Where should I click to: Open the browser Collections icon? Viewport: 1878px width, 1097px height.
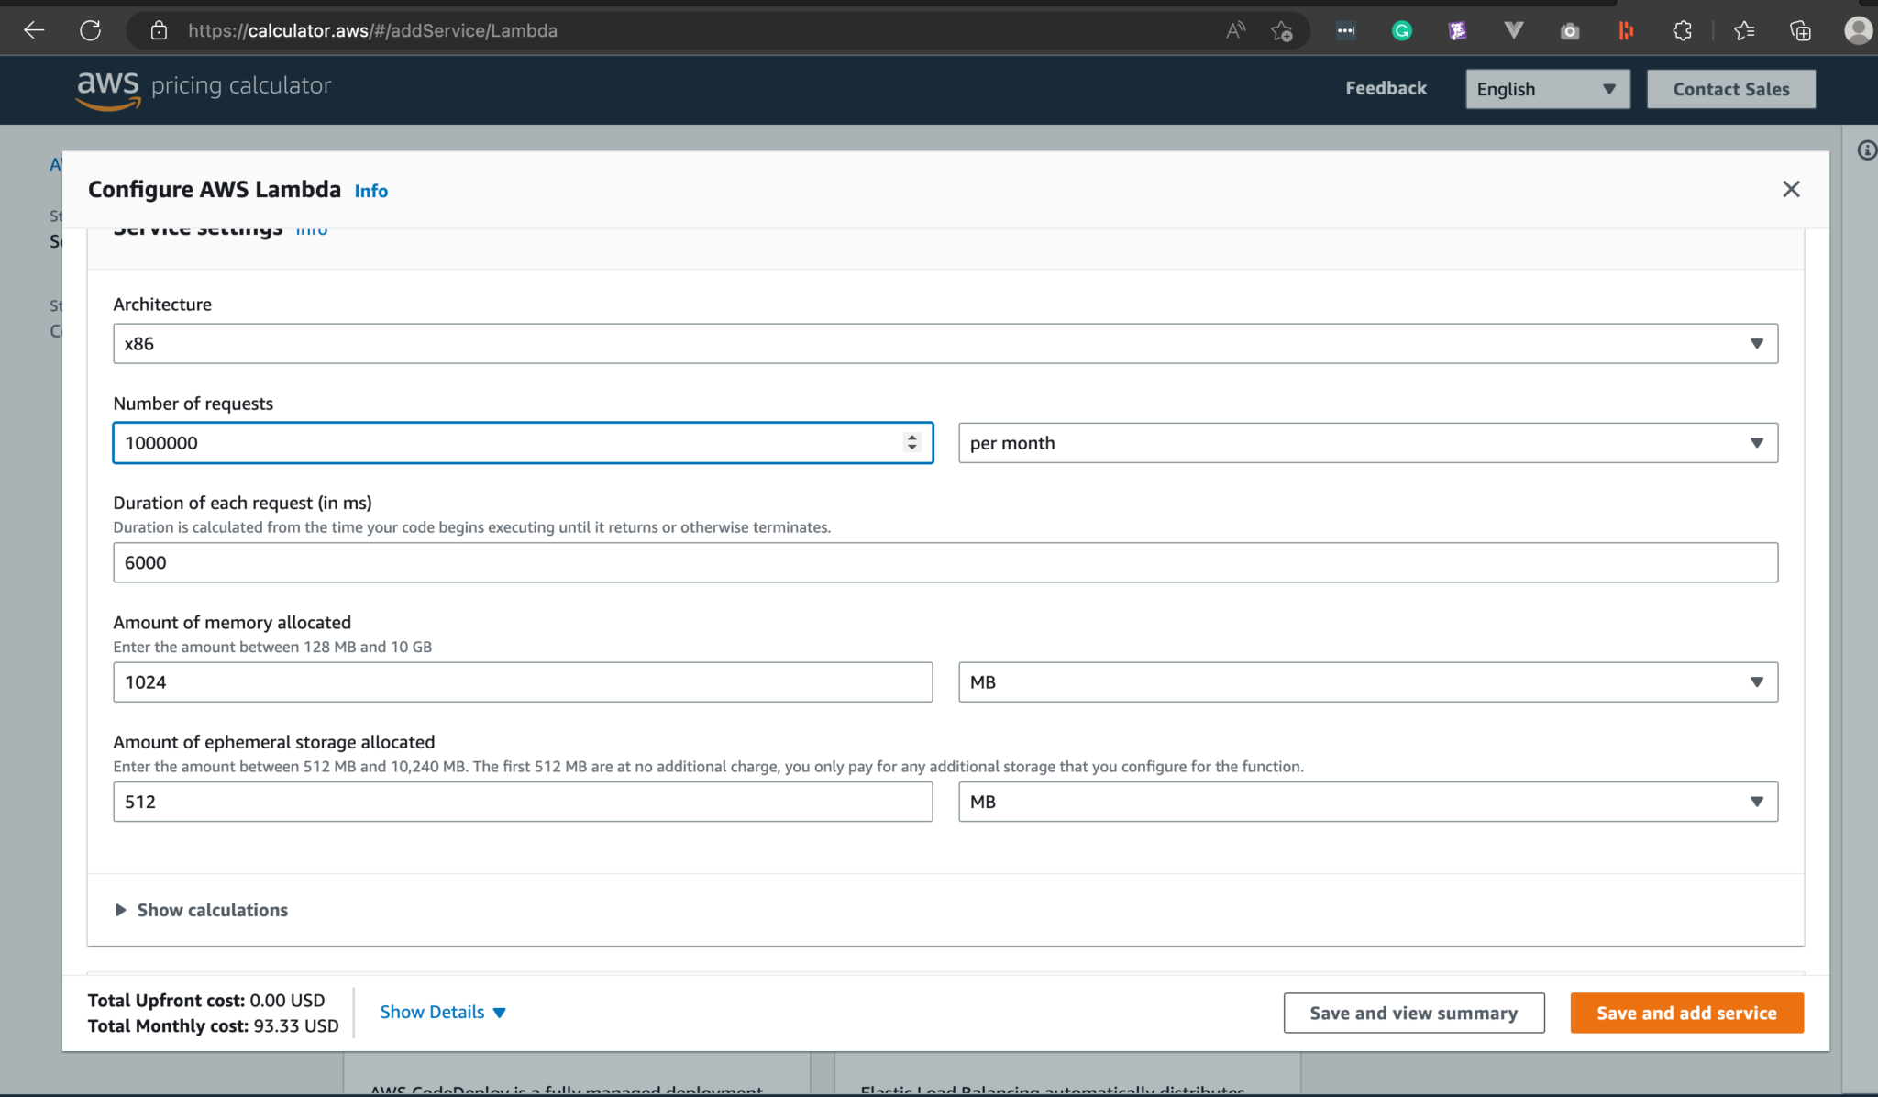[1800, 31]
